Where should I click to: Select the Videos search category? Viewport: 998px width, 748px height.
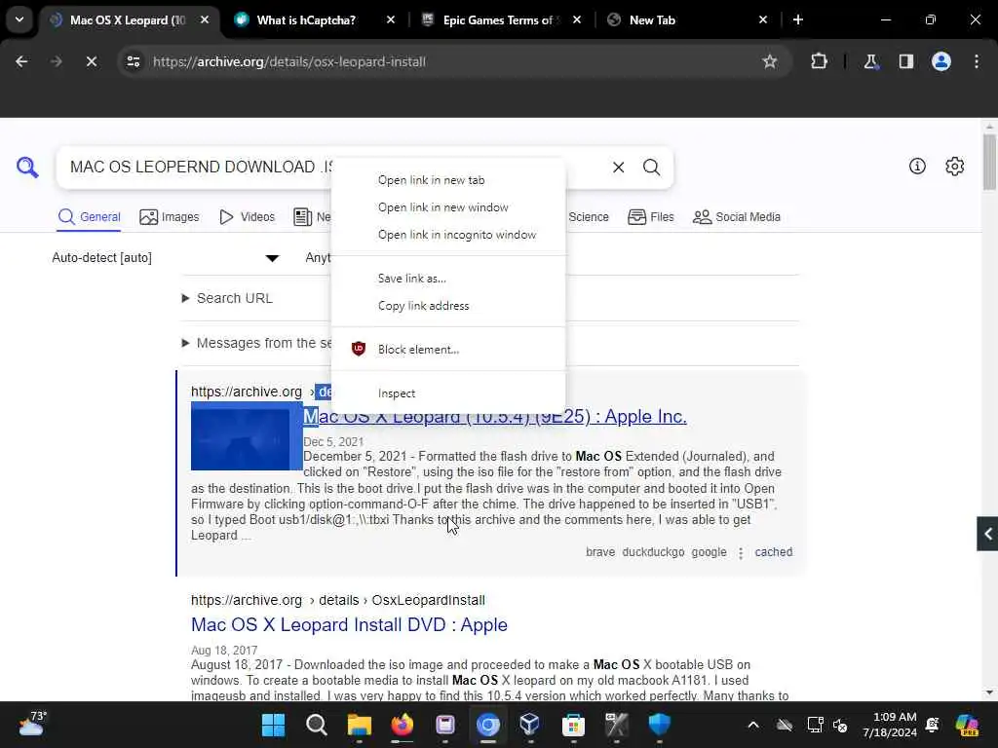[x=247, y=217]
